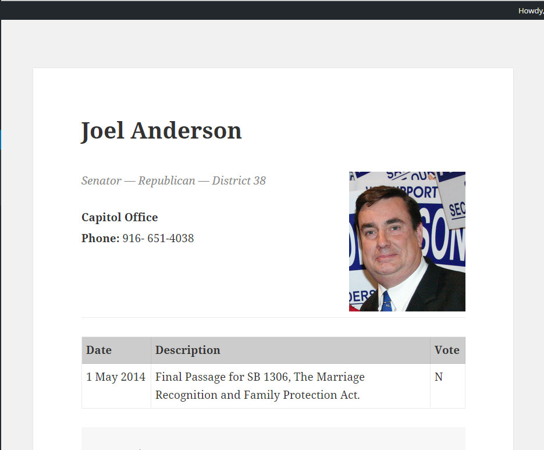This screenshot has width=544, height=450.
Task: Click the "Howdy," admin bar greeting
Action: click(531, 10)
